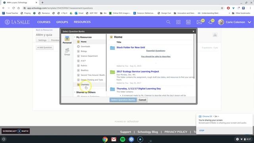
Task: Open the calendar icon in header
Action: [188, 22]
